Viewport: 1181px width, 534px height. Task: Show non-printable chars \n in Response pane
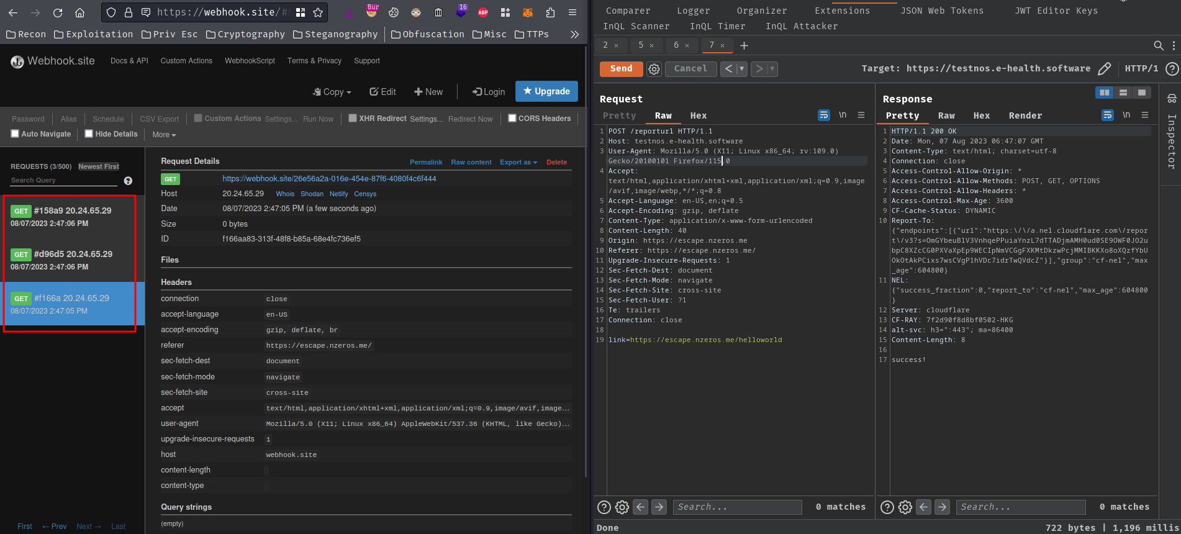click(x=1126, y=115)
